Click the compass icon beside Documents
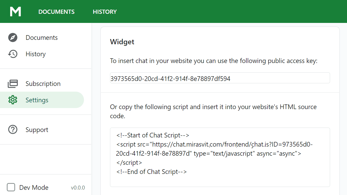This screenshot has height=195, width=347. pos(13,37)
